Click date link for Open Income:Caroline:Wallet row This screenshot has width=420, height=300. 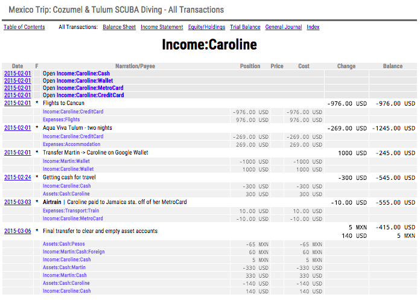17,81
